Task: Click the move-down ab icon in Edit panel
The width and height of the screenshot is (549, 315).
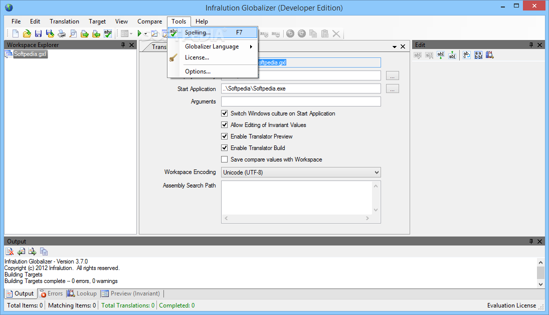Action: pos(441,55)
